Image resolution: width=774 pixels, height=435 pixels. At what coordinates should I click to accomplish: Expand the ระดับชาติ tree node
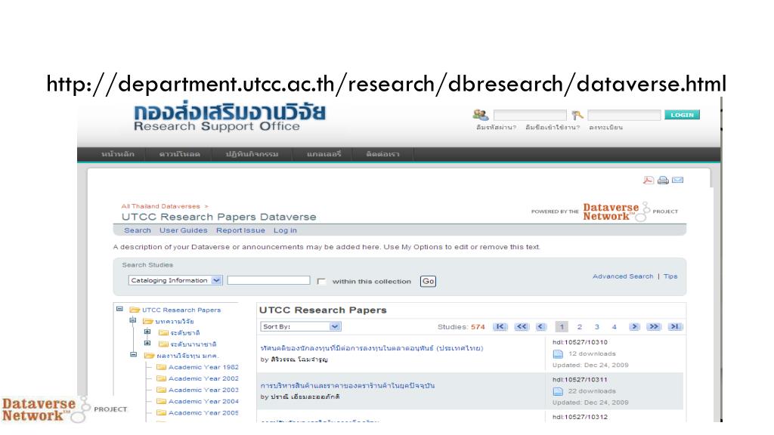[147, 332]
